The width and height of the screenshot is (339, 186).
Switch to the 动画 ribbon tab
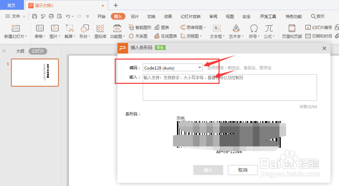point(168,16)
